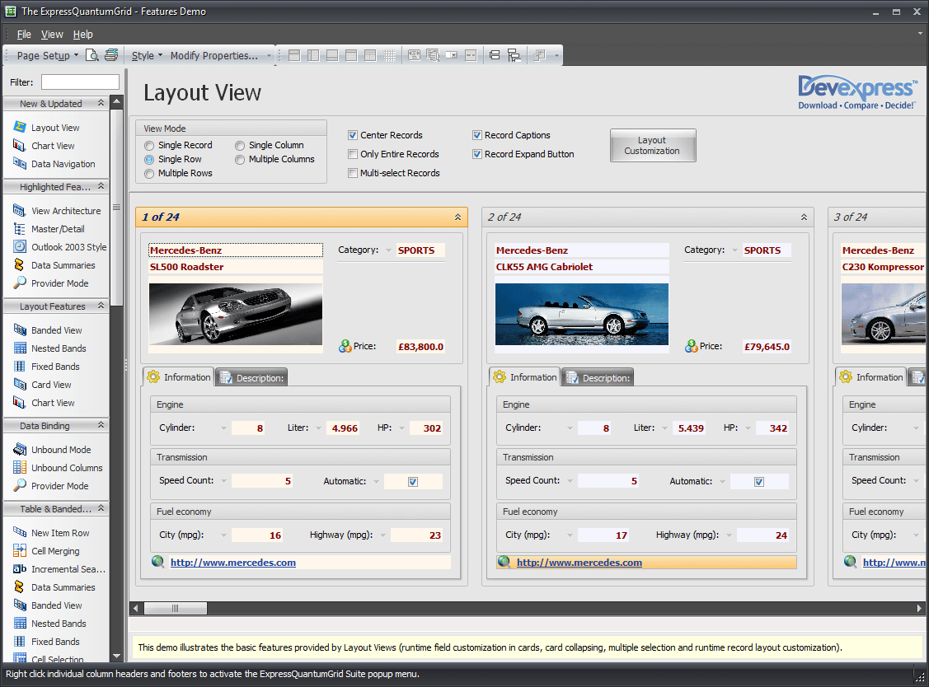The height and width of the screenshot is (687, 929).
Task: Open Page Setup dropdown
Action: tap(48, 55)
